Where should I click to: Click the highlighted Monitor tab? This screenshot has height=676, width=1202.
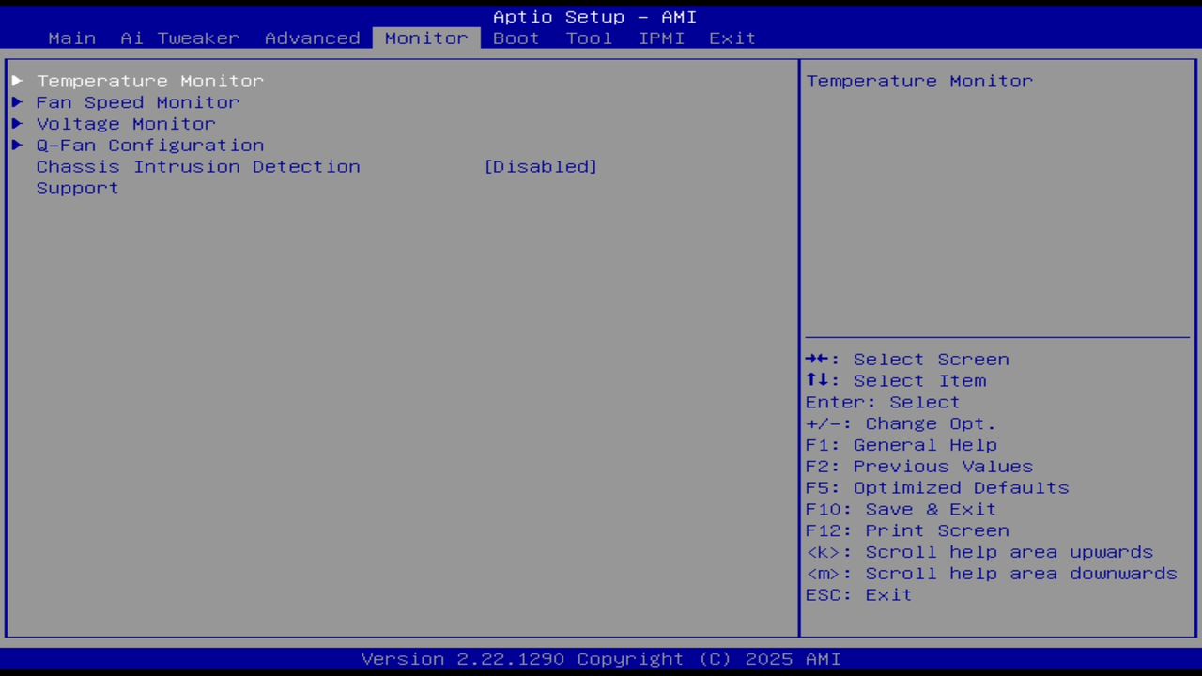click(x=425, y=38)
